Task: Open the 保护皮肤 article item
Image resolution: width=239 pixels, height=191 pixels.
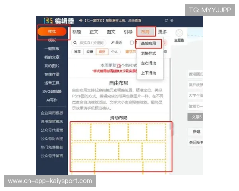Action: tap(195, 85)
